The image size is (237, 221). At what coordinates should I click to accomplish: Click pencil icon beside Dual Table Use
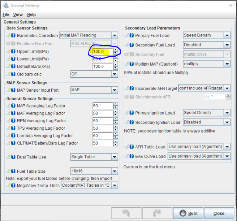tap(8, 157)
